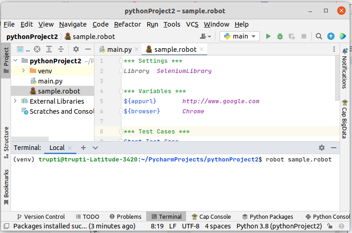Open Search Everywhere magnifier icon
Viewport: 352px width, 233px height.
[319, 36]
